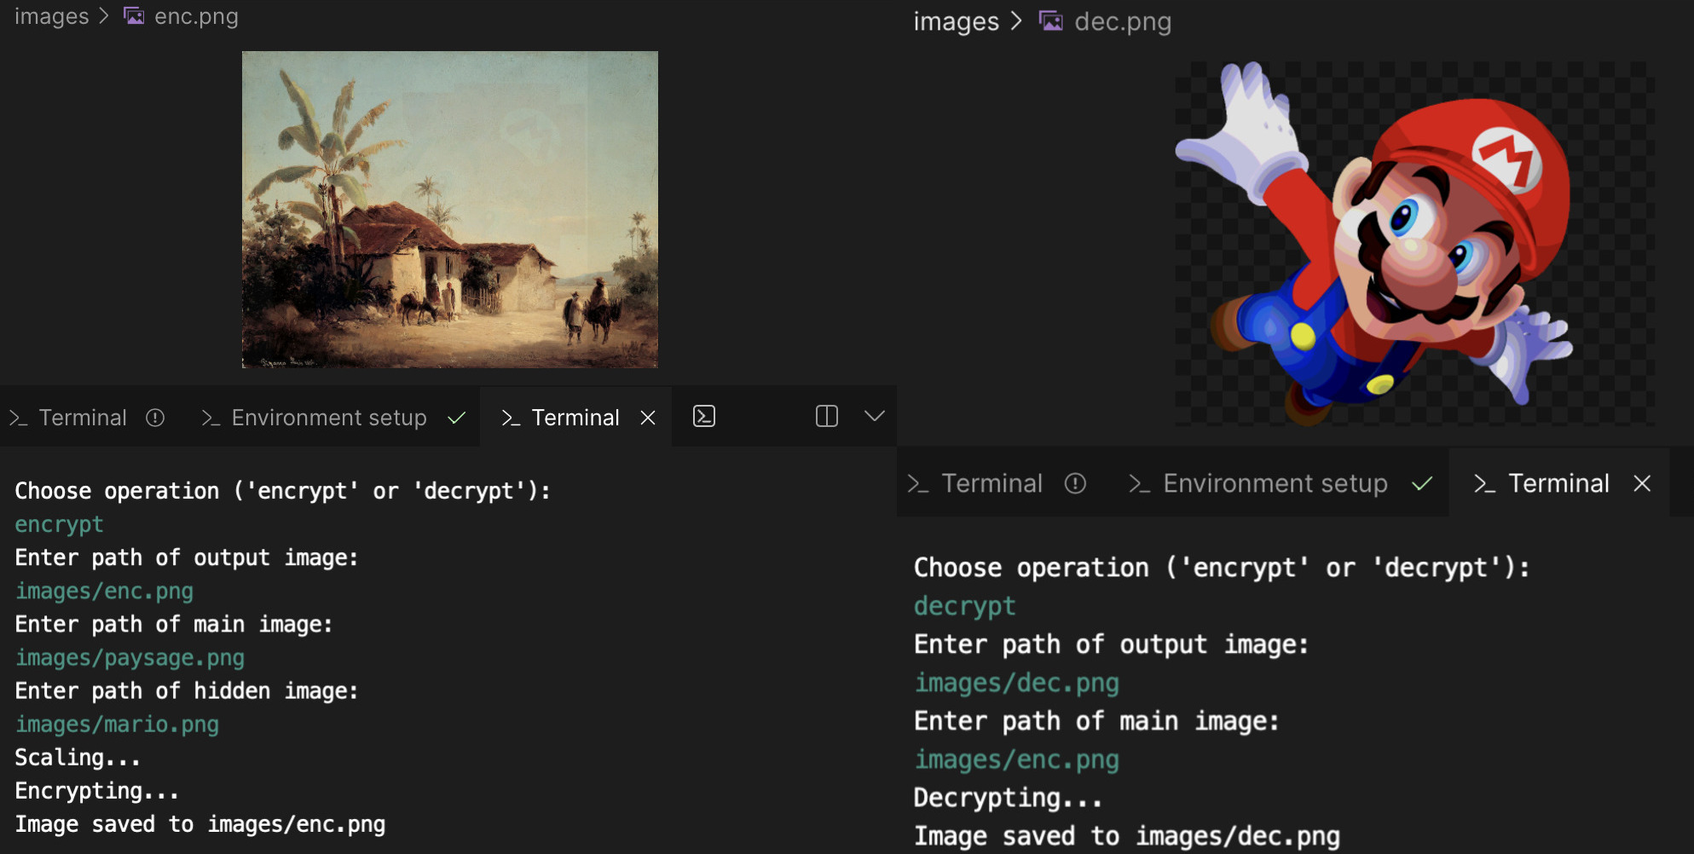
Task: Click the checkmark beside Environment setup under enc.png
Action: coord(457,418)
